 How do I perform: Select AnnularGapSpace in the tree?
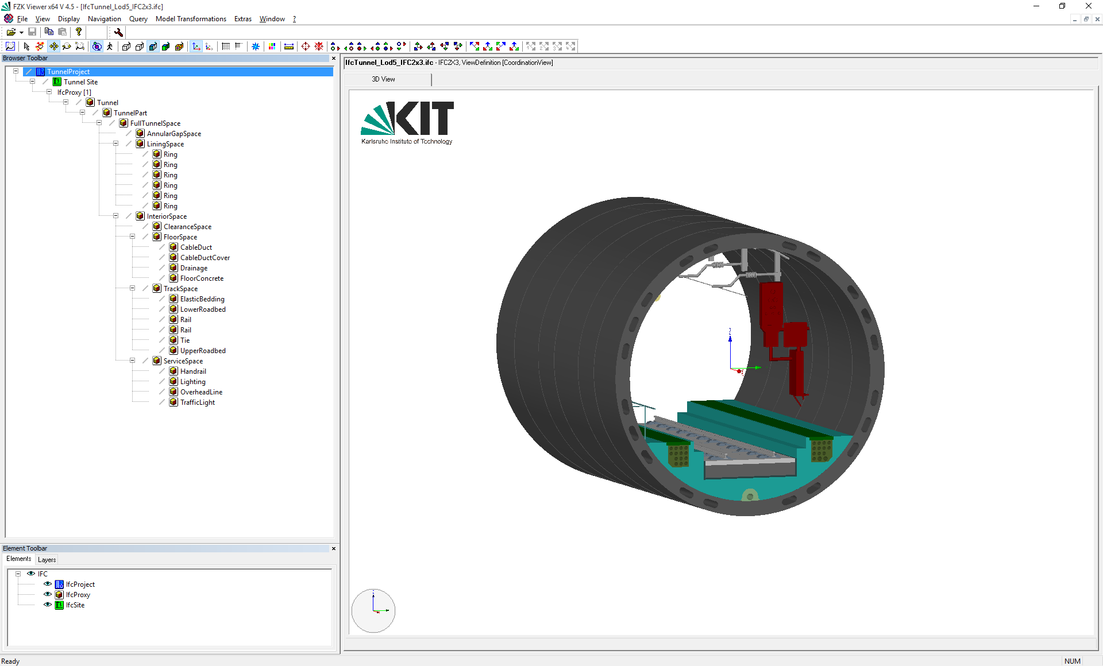pyautogui.click(x=174, y=134)
